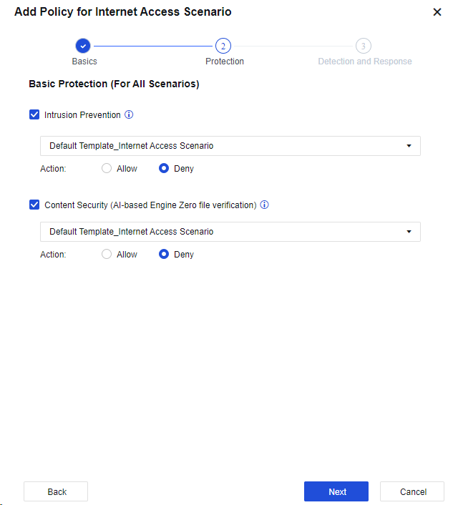Proceed with the Next button
This screenshot has width=453, height=505.
tap(336, 491)
